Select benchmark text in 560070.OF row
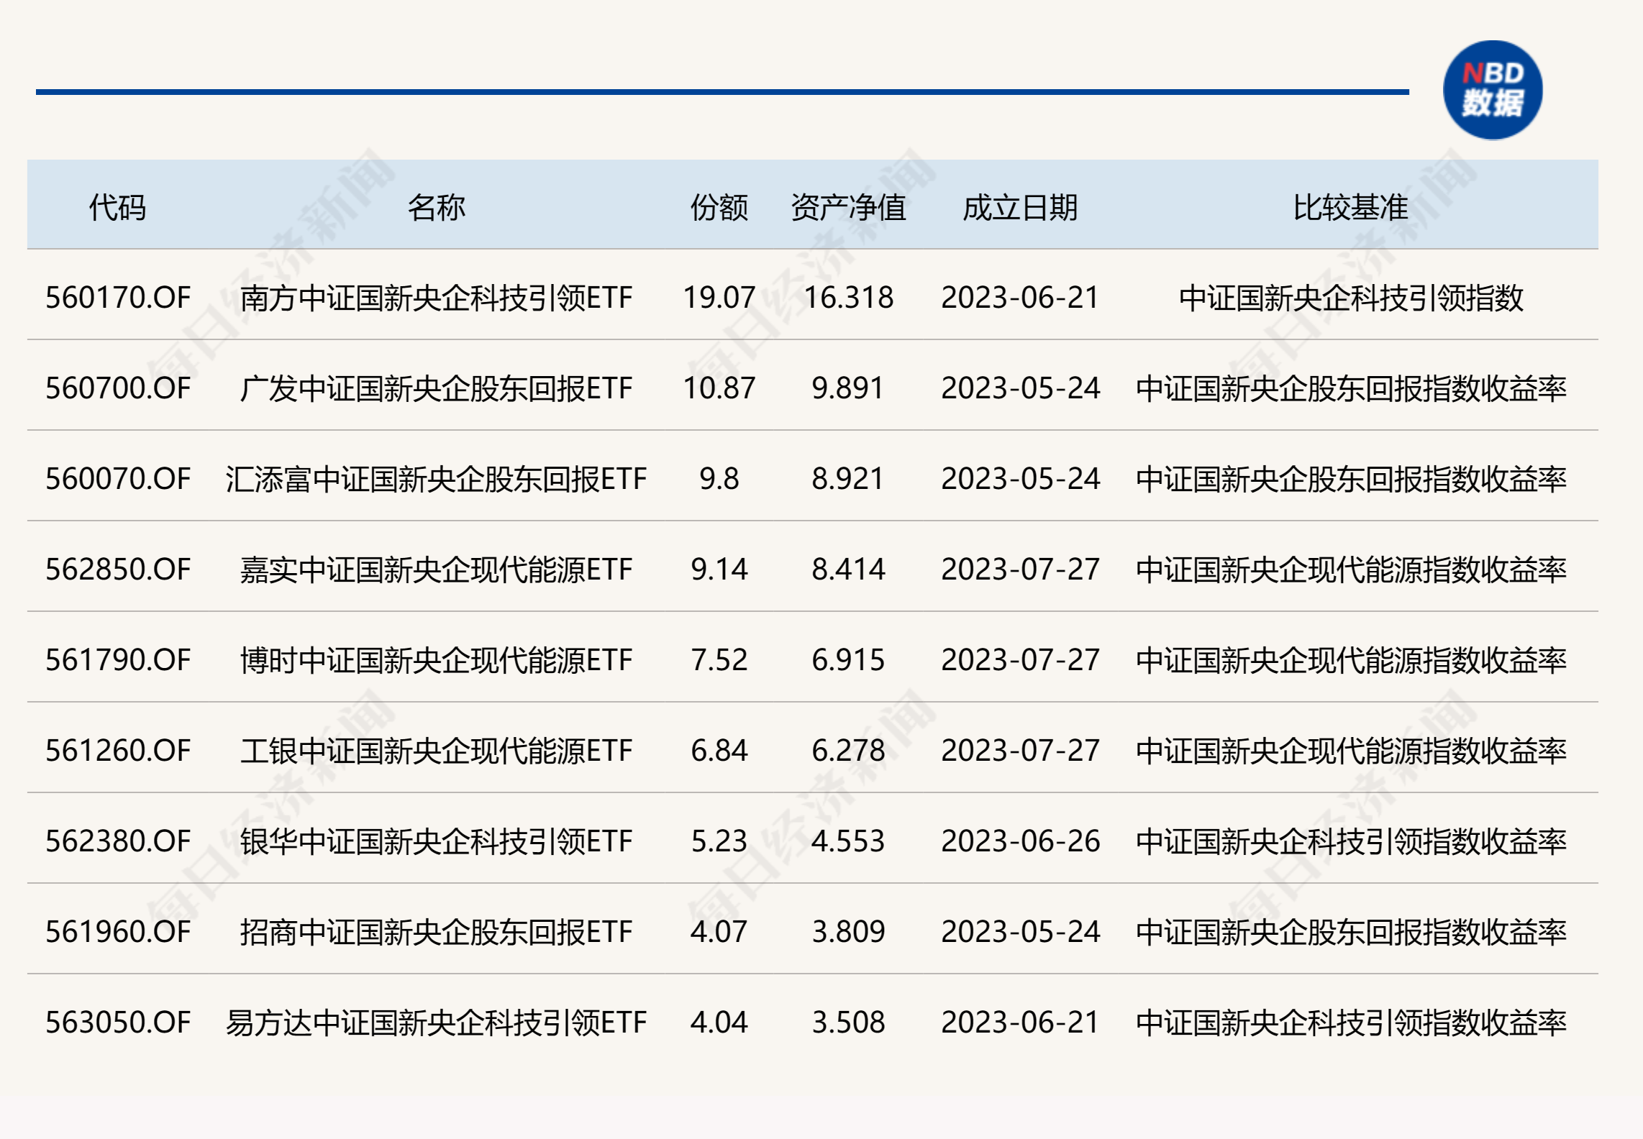 1351,479
